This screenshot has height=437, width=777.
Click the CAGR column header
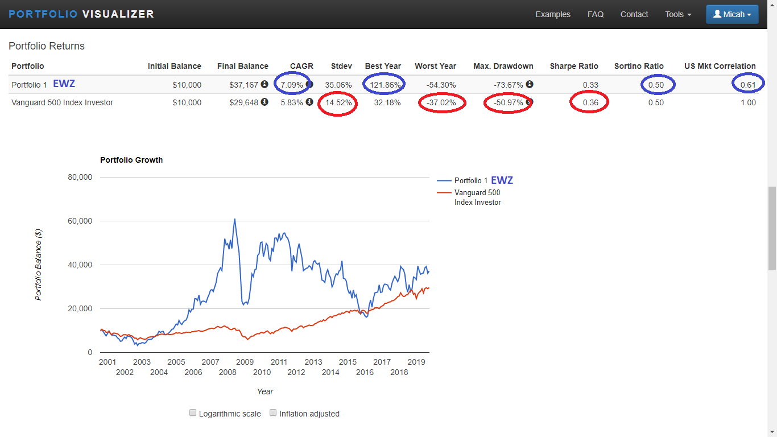click(301, 66)
